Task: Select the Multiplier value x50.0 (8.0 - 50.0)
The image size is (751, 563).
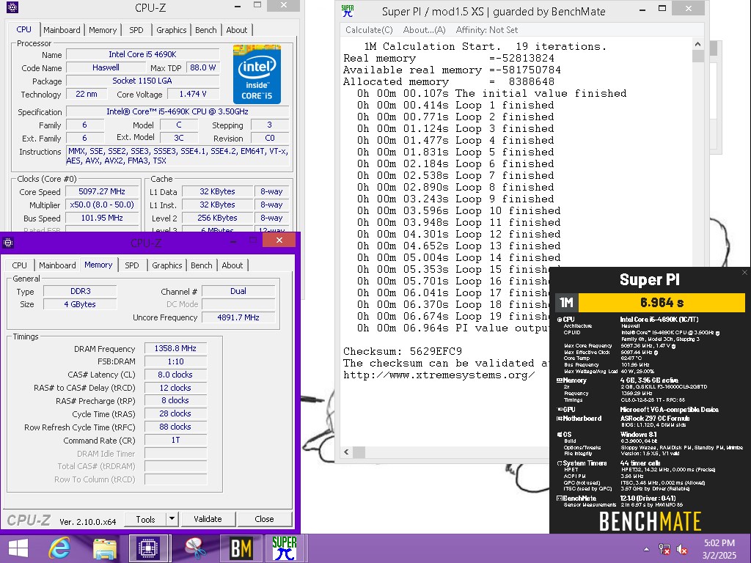Action: 102,205
